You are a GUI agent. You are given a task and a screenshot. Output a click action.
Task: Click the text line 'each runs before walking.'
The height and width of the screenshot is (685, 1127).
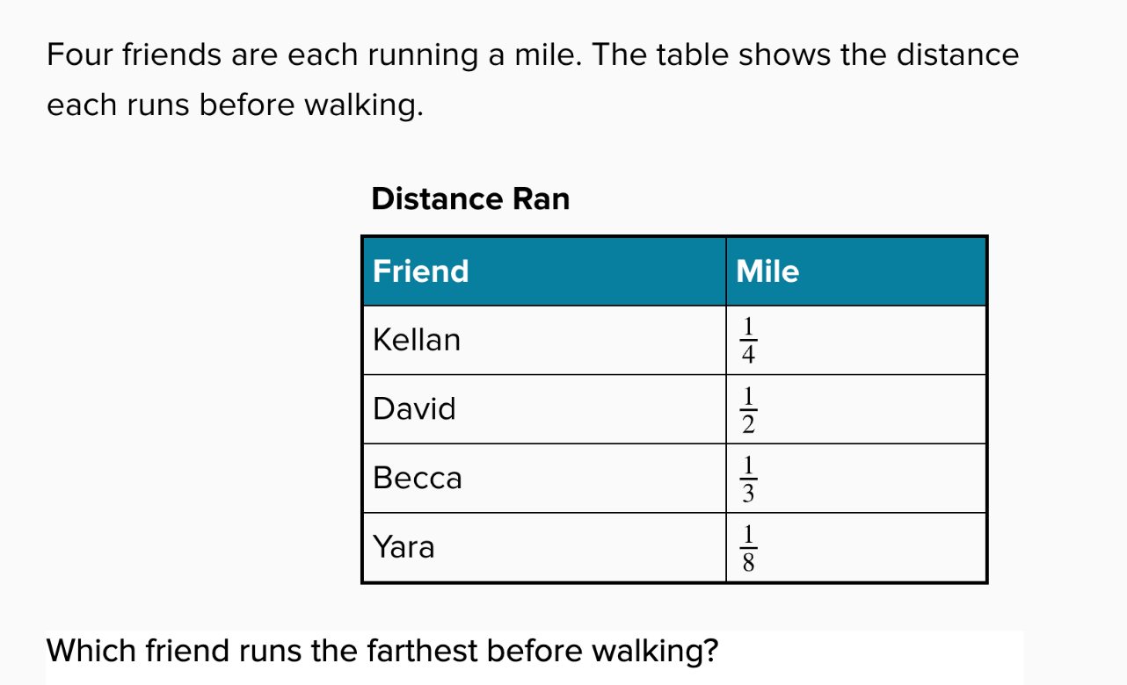[235, 105]
